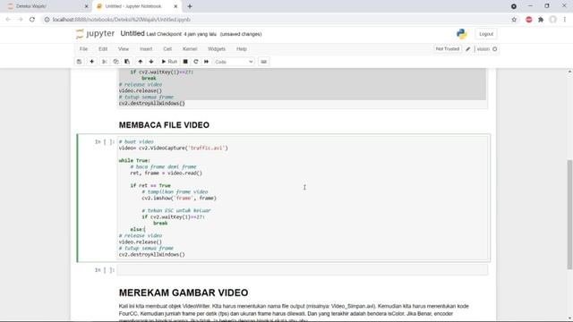Viewport: 573px width, 322px height.
Task: Click the Not Trusted button
Action: (x=448, y=49)
